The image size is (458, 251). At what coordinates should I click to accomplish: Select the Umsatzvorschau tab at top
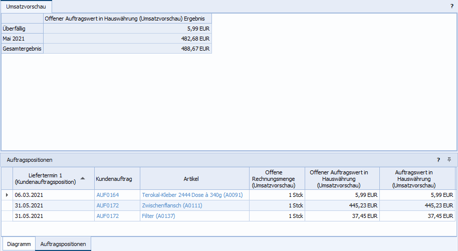[26, 6]
